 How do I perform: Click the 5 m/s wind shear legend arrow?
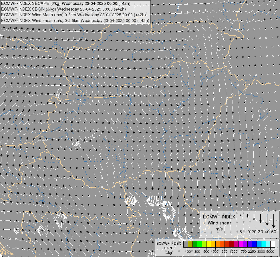241,215
